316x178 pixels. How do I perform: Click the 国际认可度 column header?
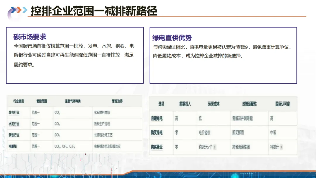[x=283, y=104]
